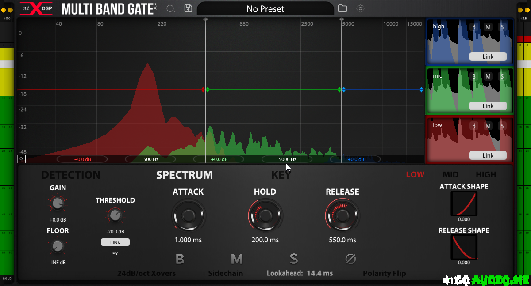The image size is (531, 286).
Task: Click the LINK button under Threshold
Action: click(115, 242)
